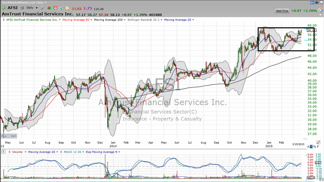Click the 57.17 open price value
324x182 pixels.
tap(81, 15)
